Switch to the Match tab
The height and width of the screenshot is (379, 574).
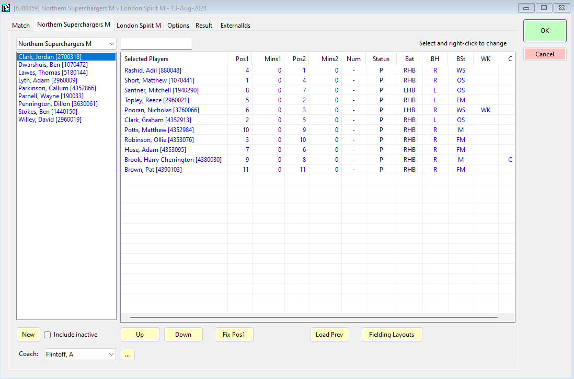(21, 26)
